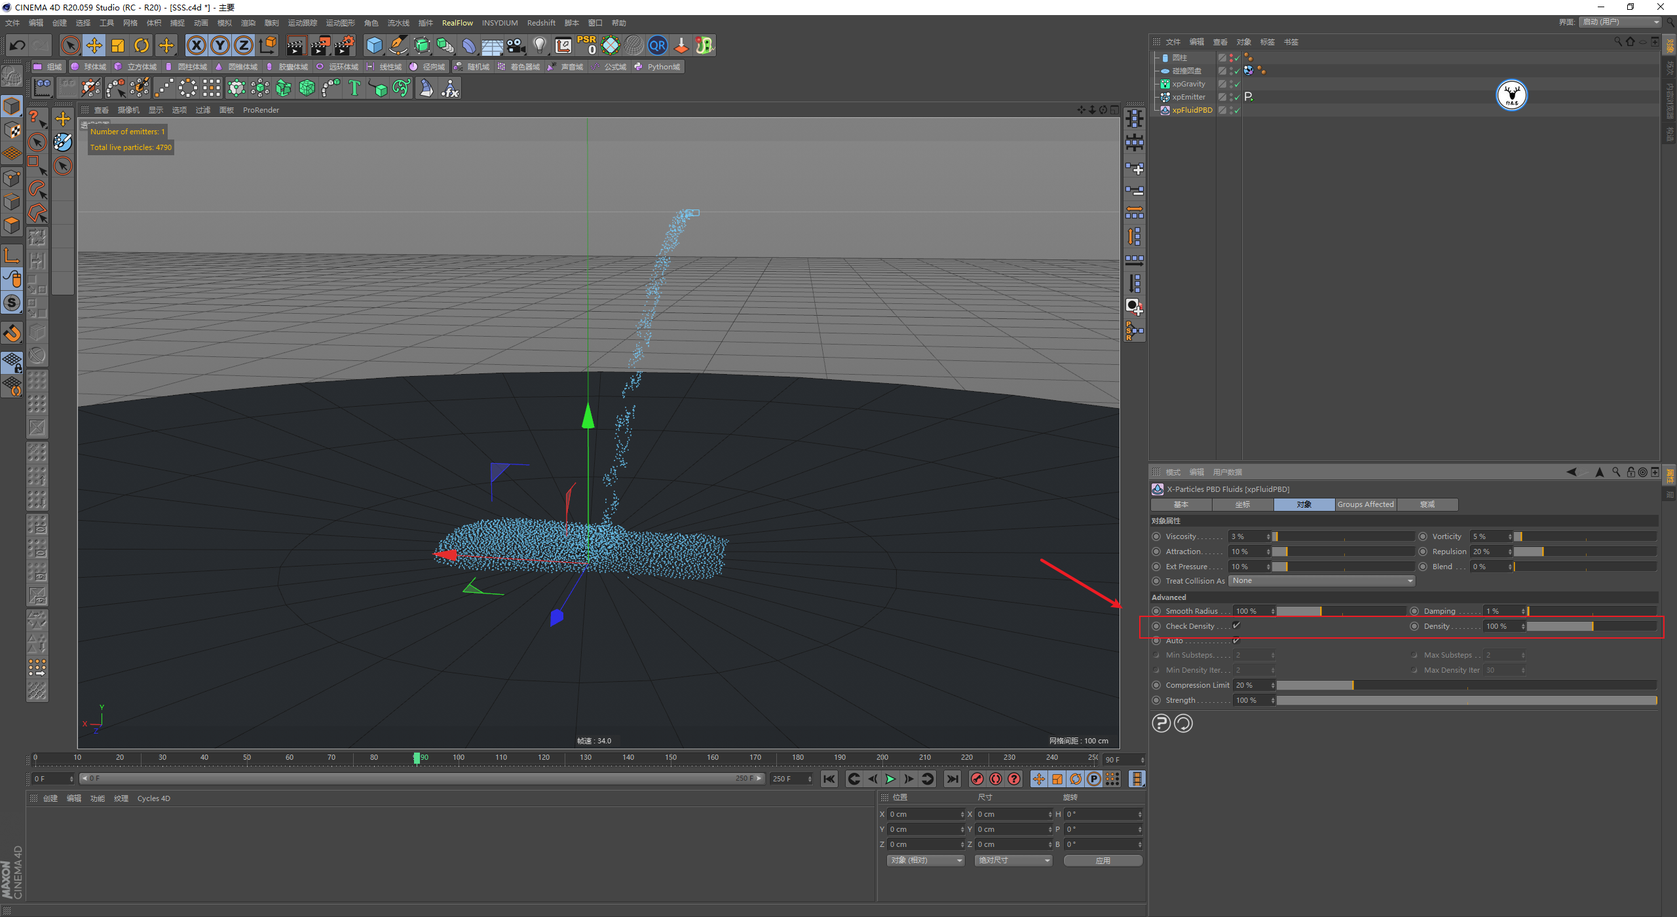Click the Density slider bar
This screenshot has width=1677, height=917.
click(x=1591, y=626)
